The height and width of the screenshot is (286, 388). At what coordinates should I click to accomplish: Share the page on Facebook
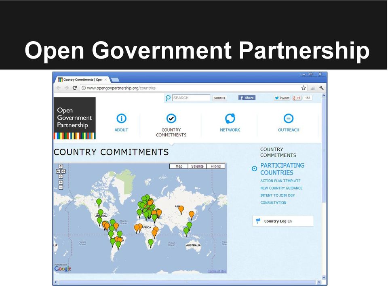tap(247, 98)
